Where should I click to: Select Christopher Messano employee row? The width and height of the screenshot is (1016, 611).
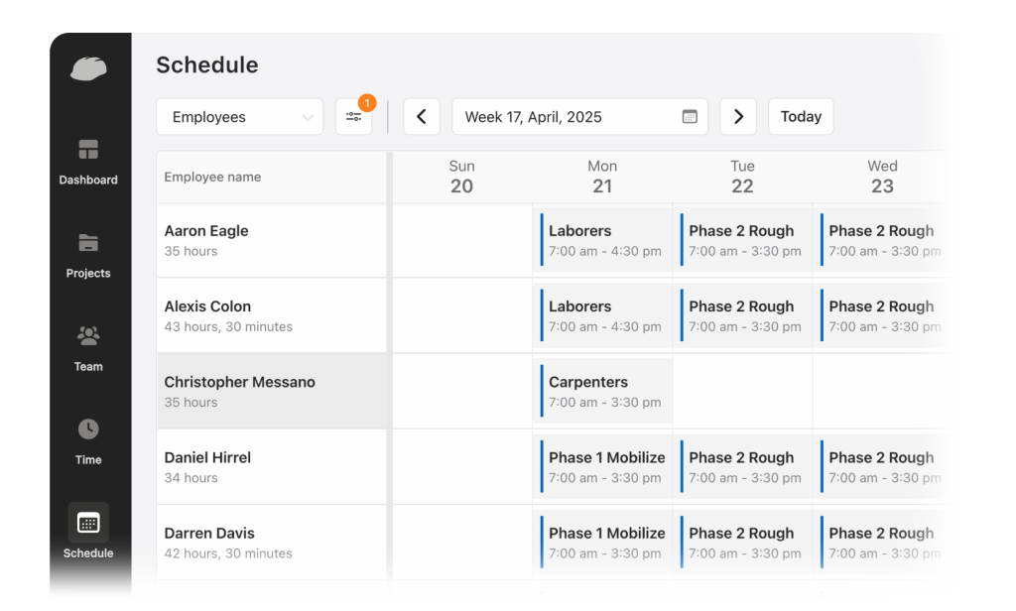click(x=271, y=392)
